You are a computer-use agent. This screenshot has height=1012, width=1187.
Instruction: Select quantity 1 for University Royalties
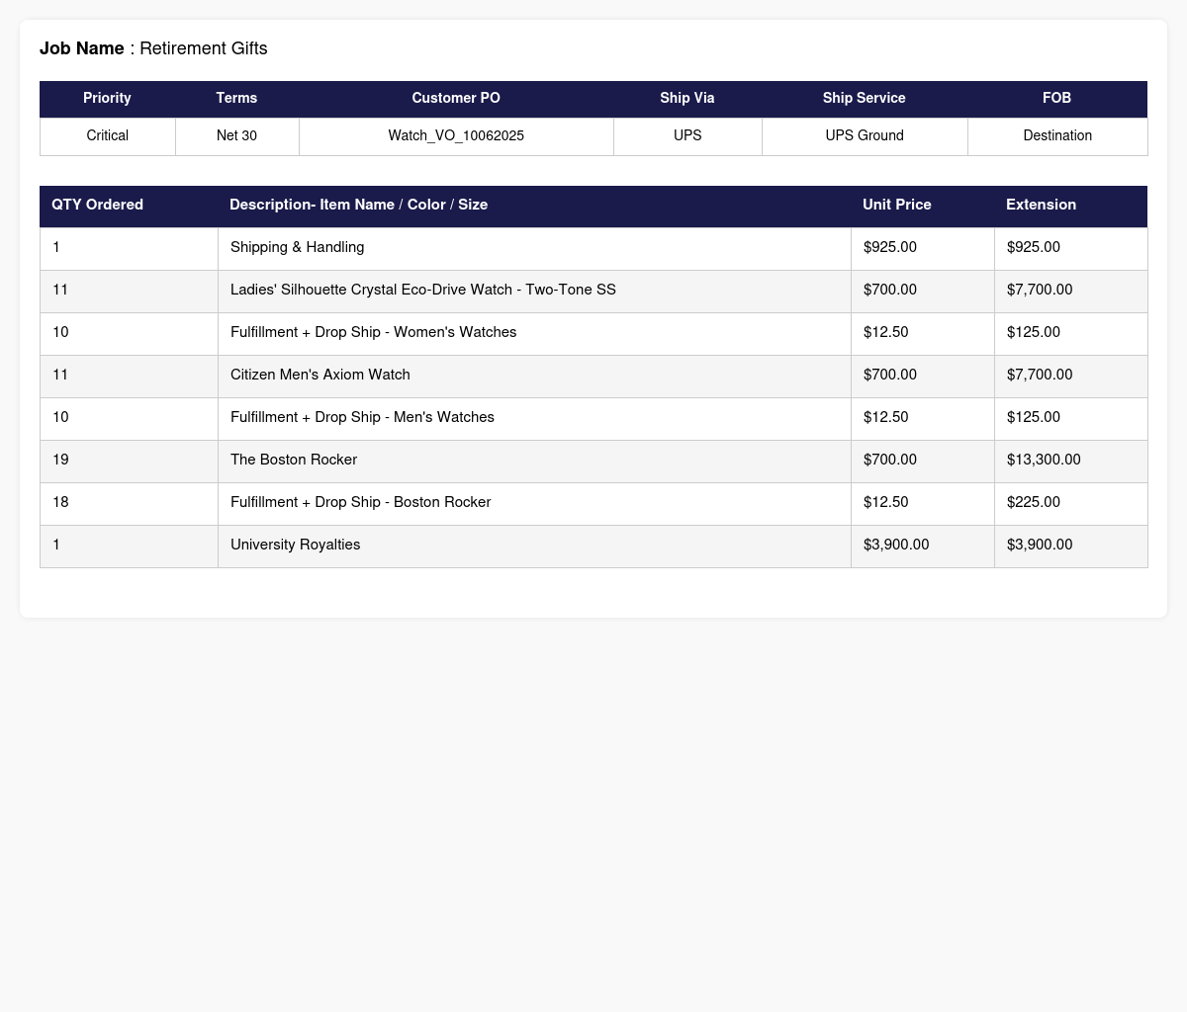click(x=129, y=546)
